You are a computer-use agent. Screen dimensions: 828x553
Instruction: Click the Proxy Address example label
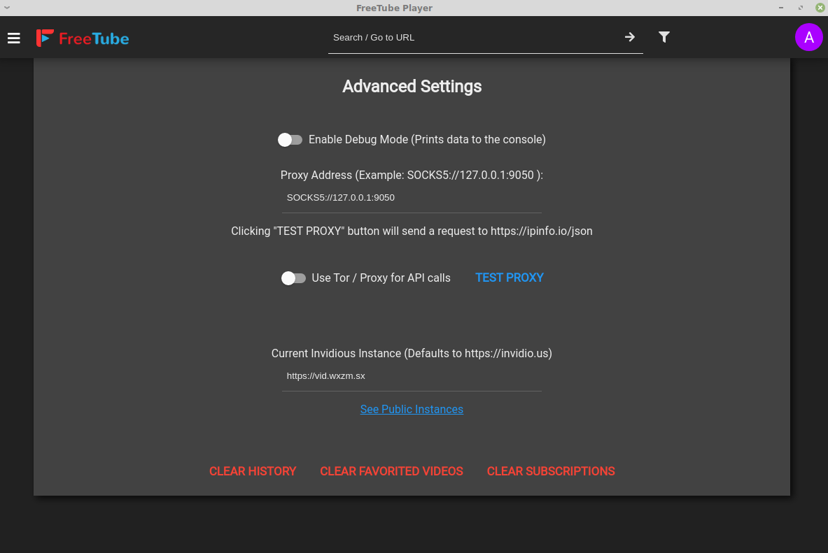click(x=412, y=175)
